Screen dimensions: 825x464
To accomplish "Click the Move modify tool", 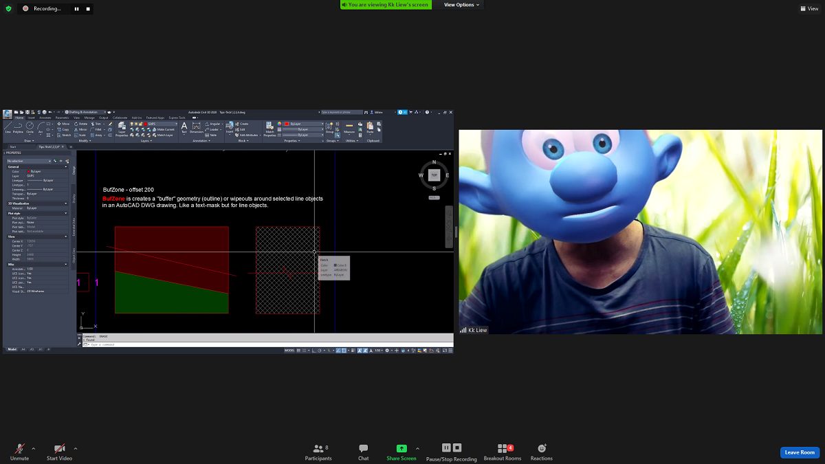I will coord(63,124).
